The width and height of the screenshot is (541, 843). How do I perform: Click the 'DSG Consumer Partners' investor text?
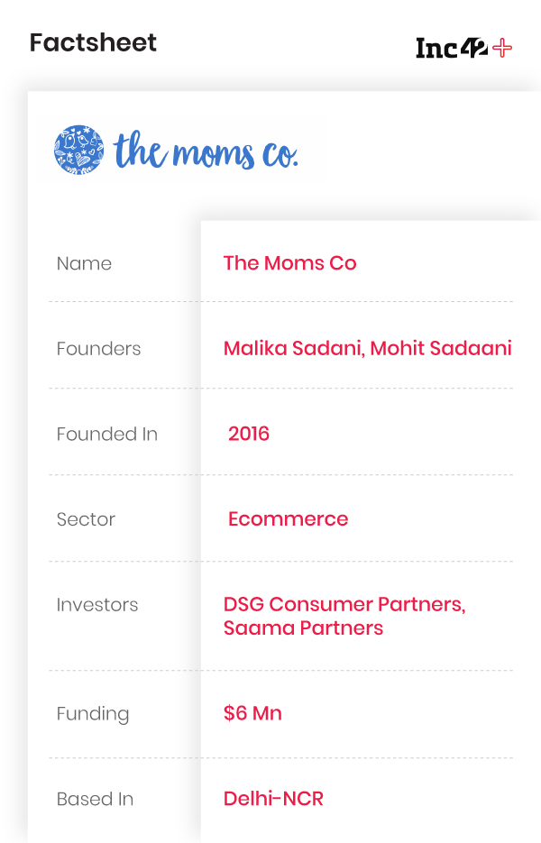coord(344,604)
